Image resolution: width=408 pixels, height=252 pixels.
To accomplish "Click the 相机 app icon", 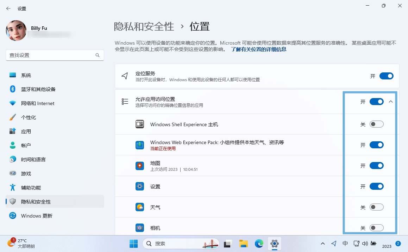I will click(x=140, y=228).
